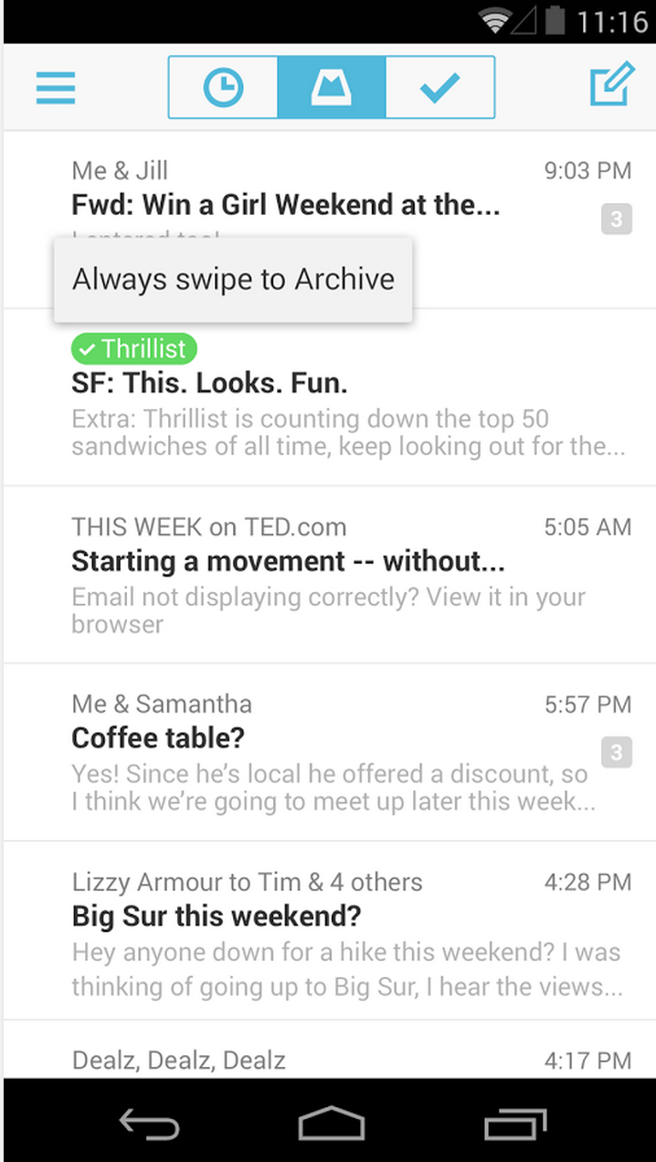Tap the Always swipe to Archive popup
The height and width of the screenshot is (1162, 656).
click(233, 279)
